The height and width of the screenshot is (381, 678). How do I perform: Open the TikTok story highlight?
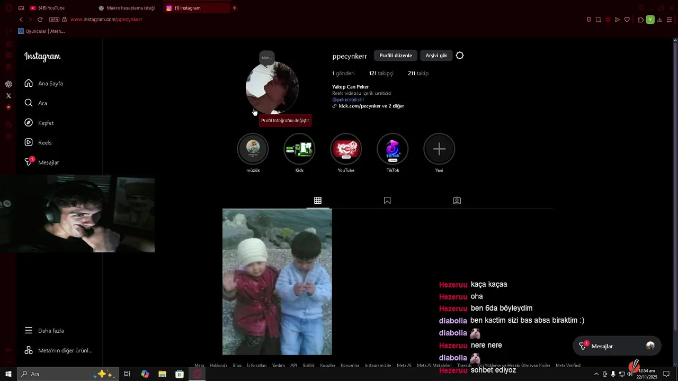pyautogui.click(x=392, y=149)
